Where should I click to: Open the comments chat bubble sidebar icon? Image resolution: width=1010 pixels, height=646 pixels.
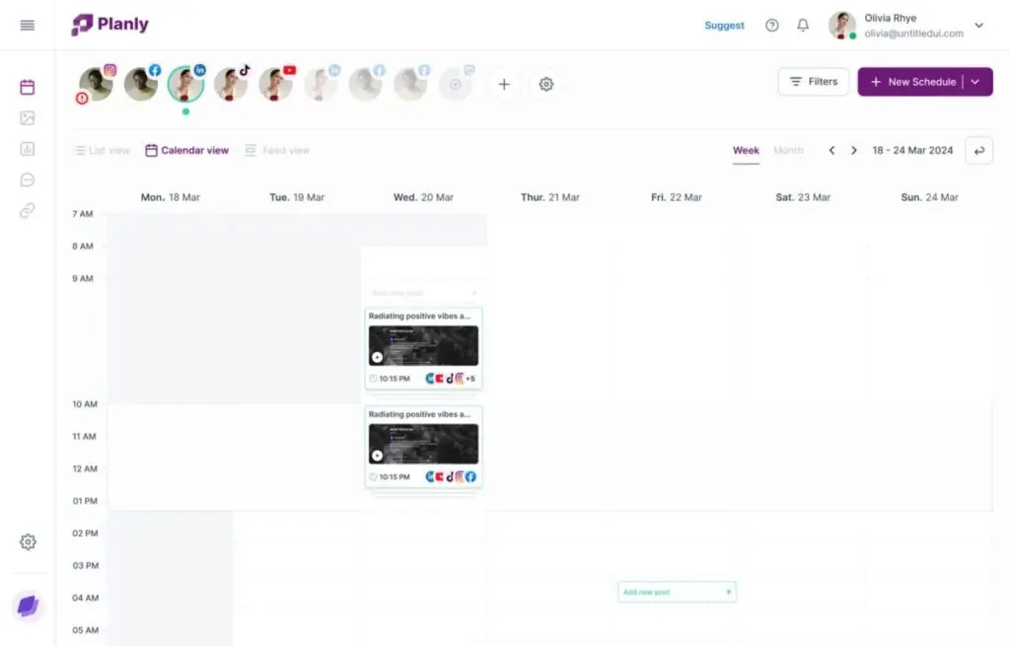28,180
